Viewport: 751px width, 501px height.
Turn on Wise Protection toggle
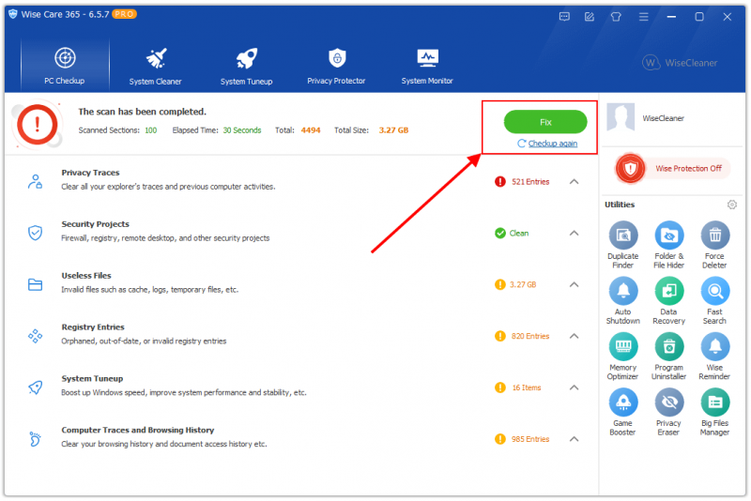pyautogui.click(x=672, y=169)
